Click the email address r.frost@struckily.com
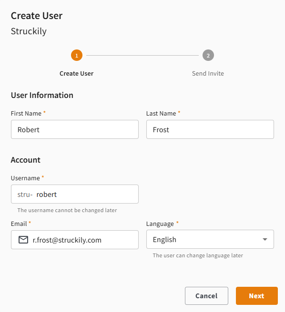285x312 pixels. pos(67,240)
